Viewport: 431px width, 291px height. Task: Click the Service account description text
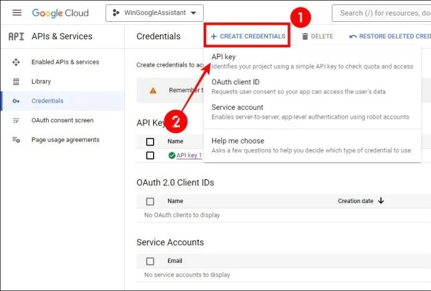(310, 117)
